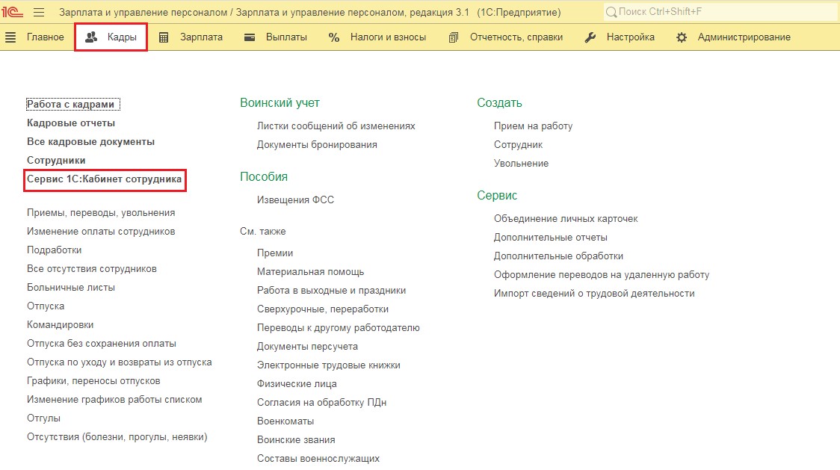Screen dimensions: 840x470
Task: Click the 1C logo icon
Action: point(13,12)
